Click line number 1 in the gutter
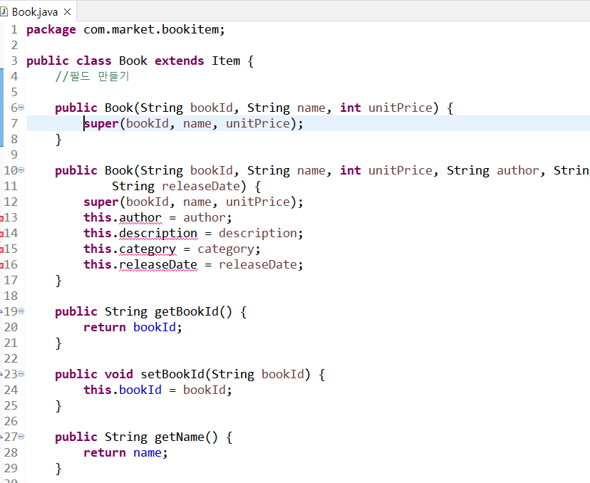The height and width of the screenshot is (483, 590). coord(14,29)
